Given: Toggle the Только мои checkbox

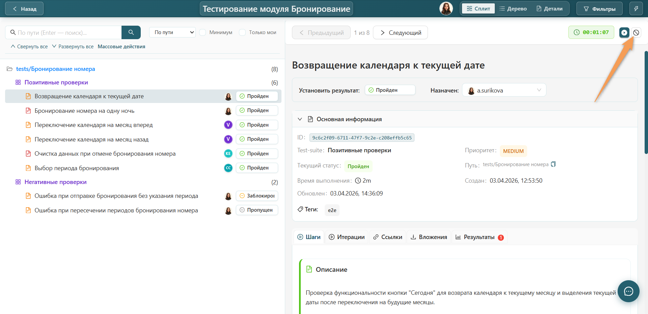Looking at the screenshot, I should [242, 32].
